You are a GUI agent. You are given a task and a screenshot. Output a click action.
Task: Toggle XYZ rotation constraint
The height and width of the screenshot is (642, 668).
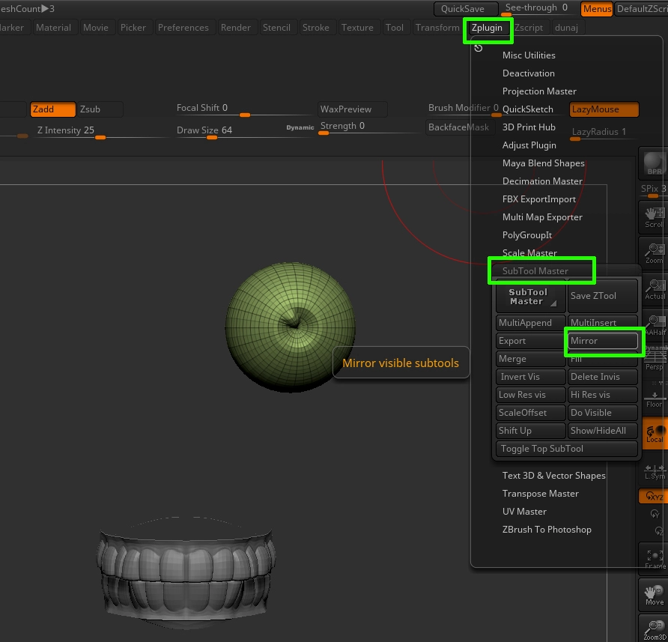pos(653,496)
